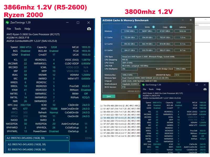Expand the A2 memory module dropdown
Image resolution: width=210 pixels, height=157 pixels.
(37, 138)
